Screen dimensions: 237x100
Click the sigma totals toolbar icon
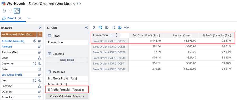pos(94,28)
